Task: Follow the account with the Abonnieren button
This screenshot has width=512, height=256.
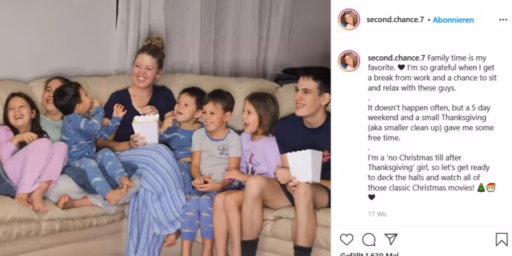Action: [x=453, y=20]
